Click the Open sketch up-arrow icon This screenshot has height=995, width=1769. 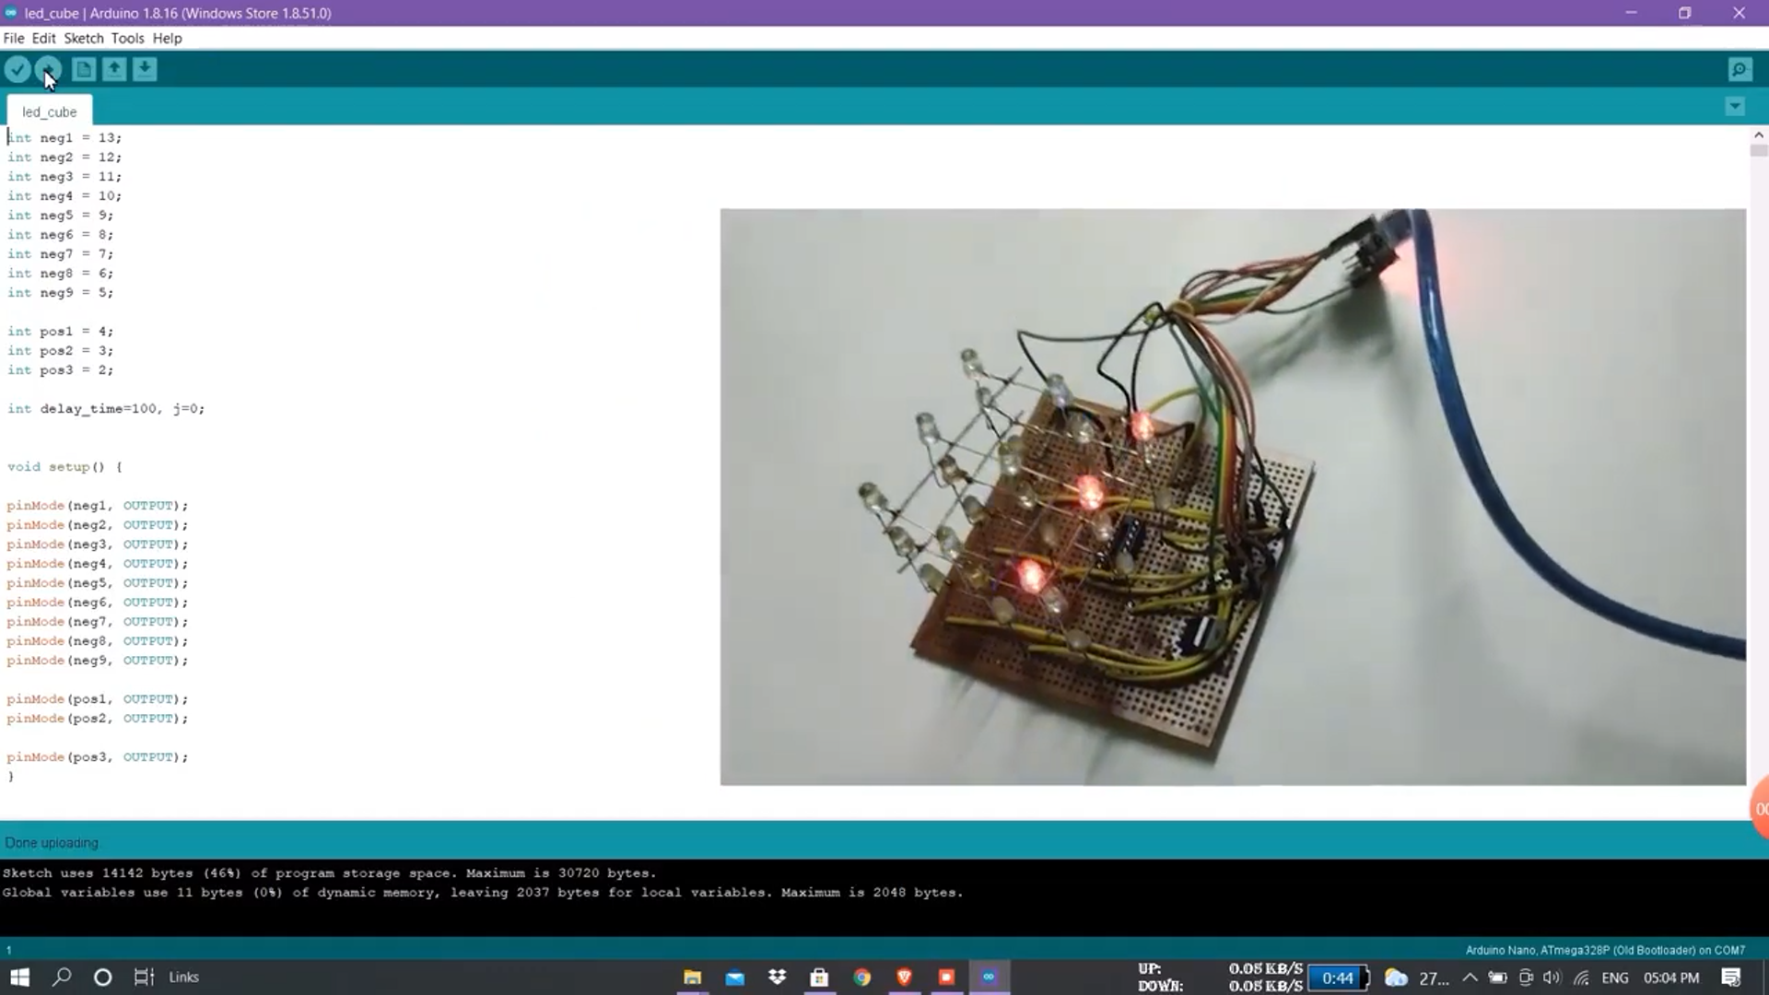click(x=114, y=69)
